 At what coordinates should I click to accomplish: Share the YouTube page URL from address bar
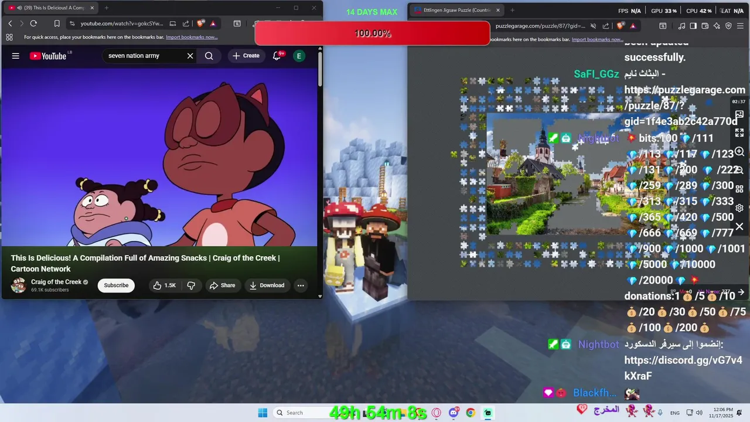(186, 23)
